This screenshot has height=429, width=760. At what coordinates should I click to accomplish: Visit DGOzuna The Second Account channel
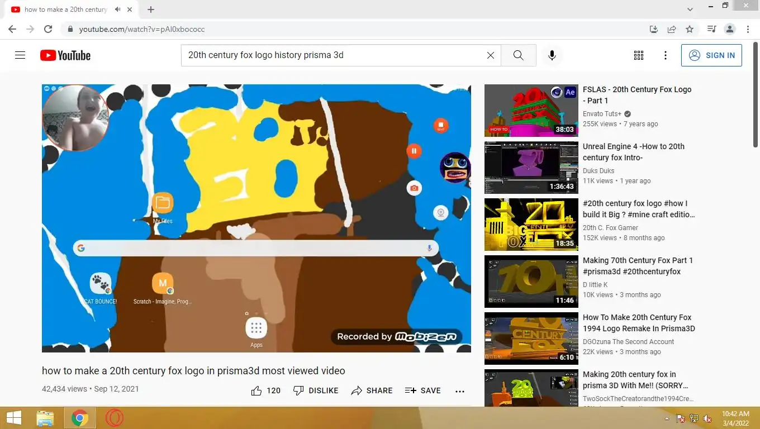pyautogui.click(x=628, y=342)
